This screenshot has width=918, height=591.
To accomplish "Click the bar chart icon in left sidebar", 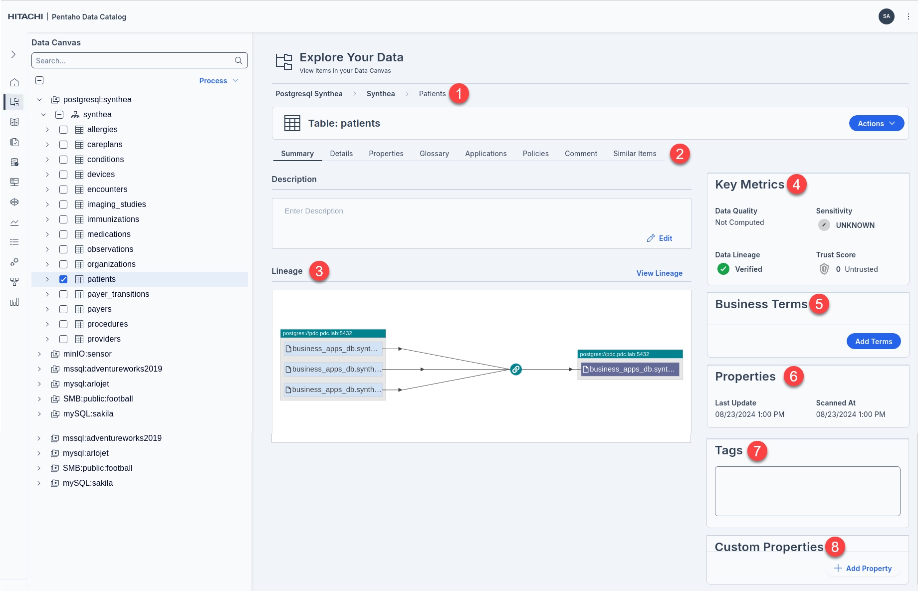I will [x=14, y=302].
